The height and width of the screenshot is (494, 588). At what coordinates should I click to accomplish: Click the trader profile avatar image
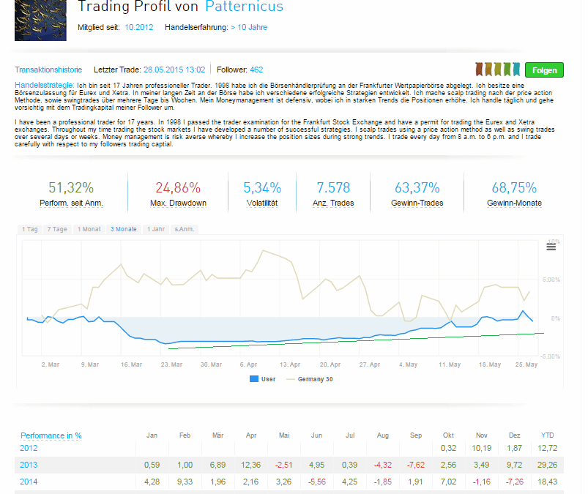coord(41,20)
